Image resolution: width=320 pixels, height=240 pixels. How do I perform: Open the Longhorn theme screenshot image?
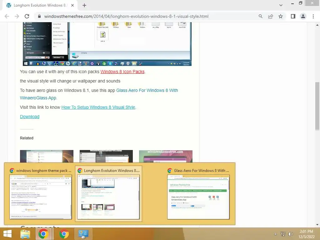pos(107,44)
